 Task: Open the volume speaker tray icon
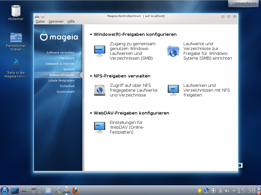point(227,191)
